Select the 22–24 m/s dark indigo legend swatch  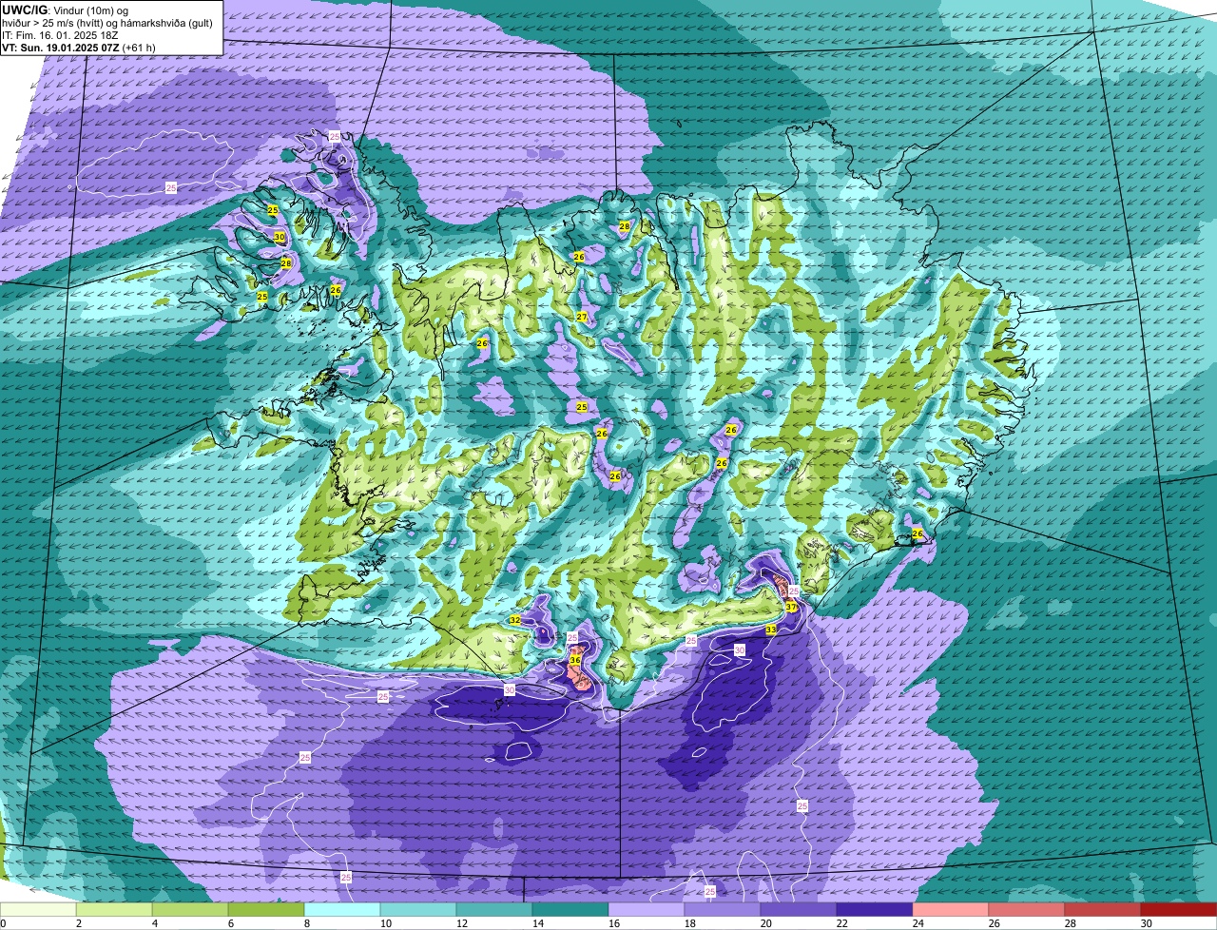pyautogui.click(x=875, y=909)
